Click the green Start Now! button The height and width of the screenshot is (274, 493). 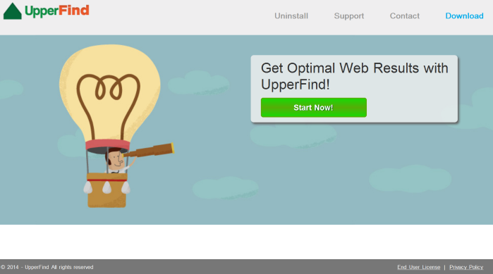click(313, 108)
